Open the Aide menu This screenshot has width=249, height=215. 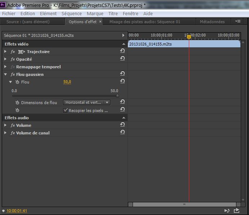[148, 13]
